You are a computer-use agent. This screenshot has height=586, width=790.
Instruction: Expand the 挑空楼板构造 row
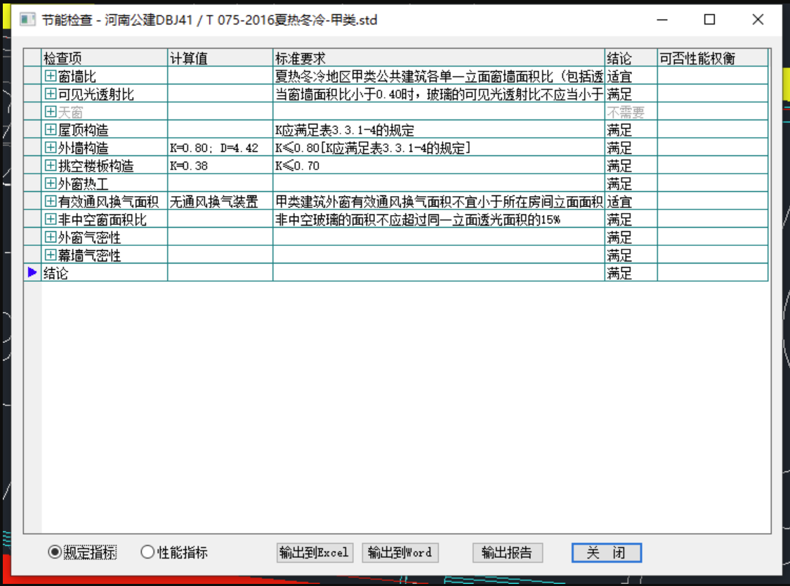click(x=51, y=166)
